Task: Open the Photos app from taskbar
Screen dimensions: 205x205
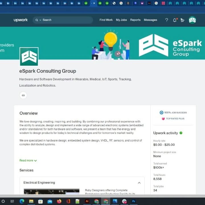Action: (x=115, y=201)
